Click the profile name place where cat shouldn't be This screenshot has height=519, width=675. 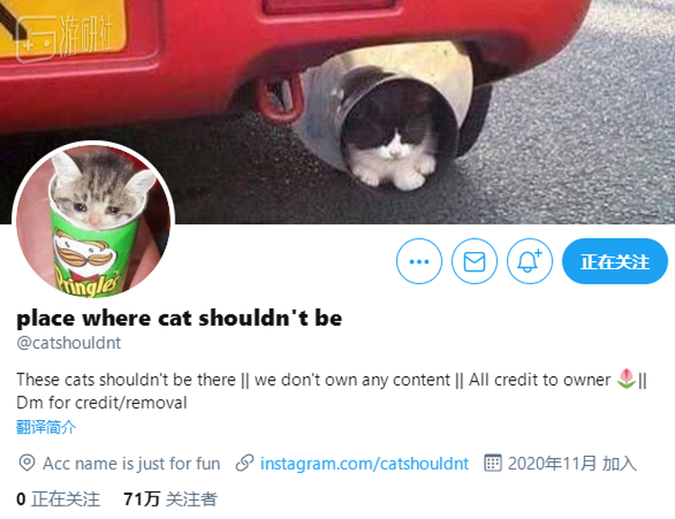(x=179, y=318)
